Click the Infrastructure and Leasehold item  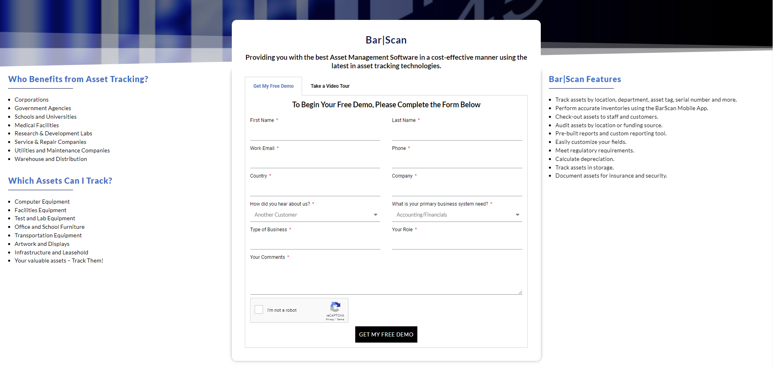tap(51, 252)
